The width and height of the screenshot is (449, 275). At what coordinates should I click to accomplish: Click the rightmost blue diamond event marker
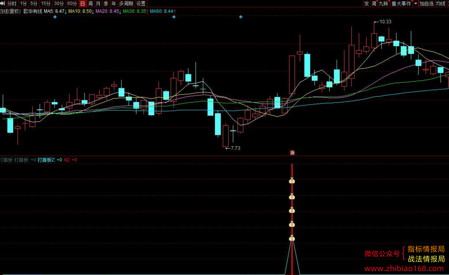pyautogui.click(x=241, y=17)
